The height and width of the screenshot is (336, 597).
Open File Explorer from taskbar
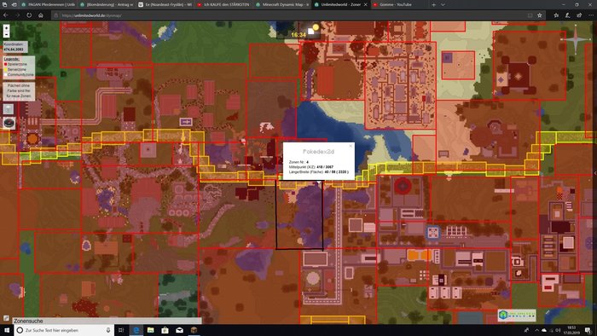tap(150, 330)
